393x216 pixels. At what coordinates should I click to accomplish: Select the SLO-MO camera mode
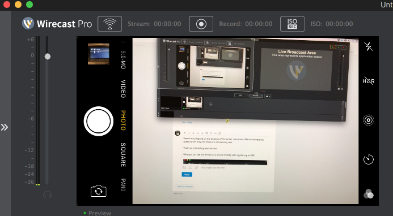pyautogui.click(x=123, y=59)
